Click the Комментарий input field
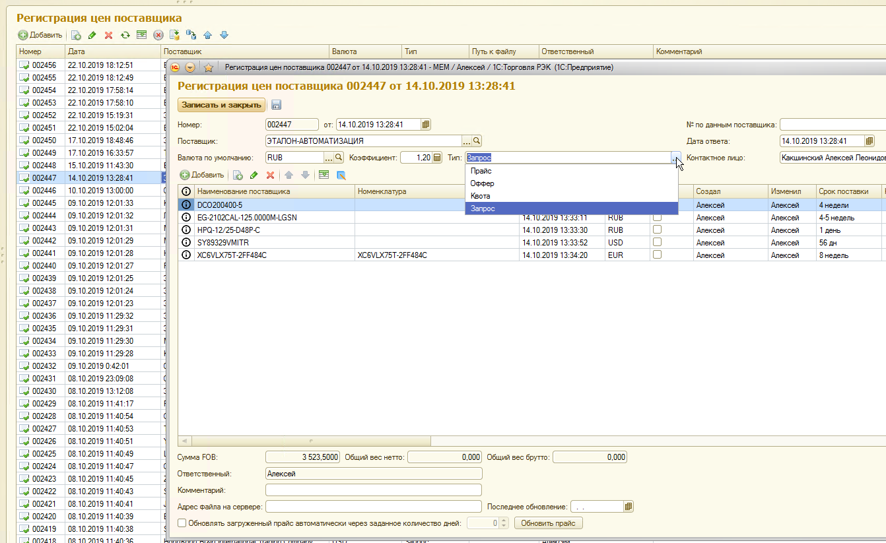The image size is (886, 543). pyautogui.click(x=373, y=490)
